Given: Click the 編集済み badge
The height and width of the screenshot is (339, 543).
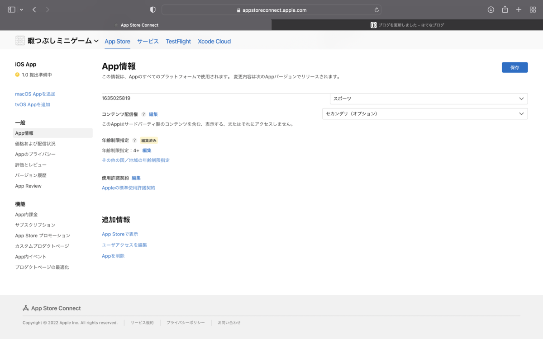Looking at the screenshot, I should point(149,141).
